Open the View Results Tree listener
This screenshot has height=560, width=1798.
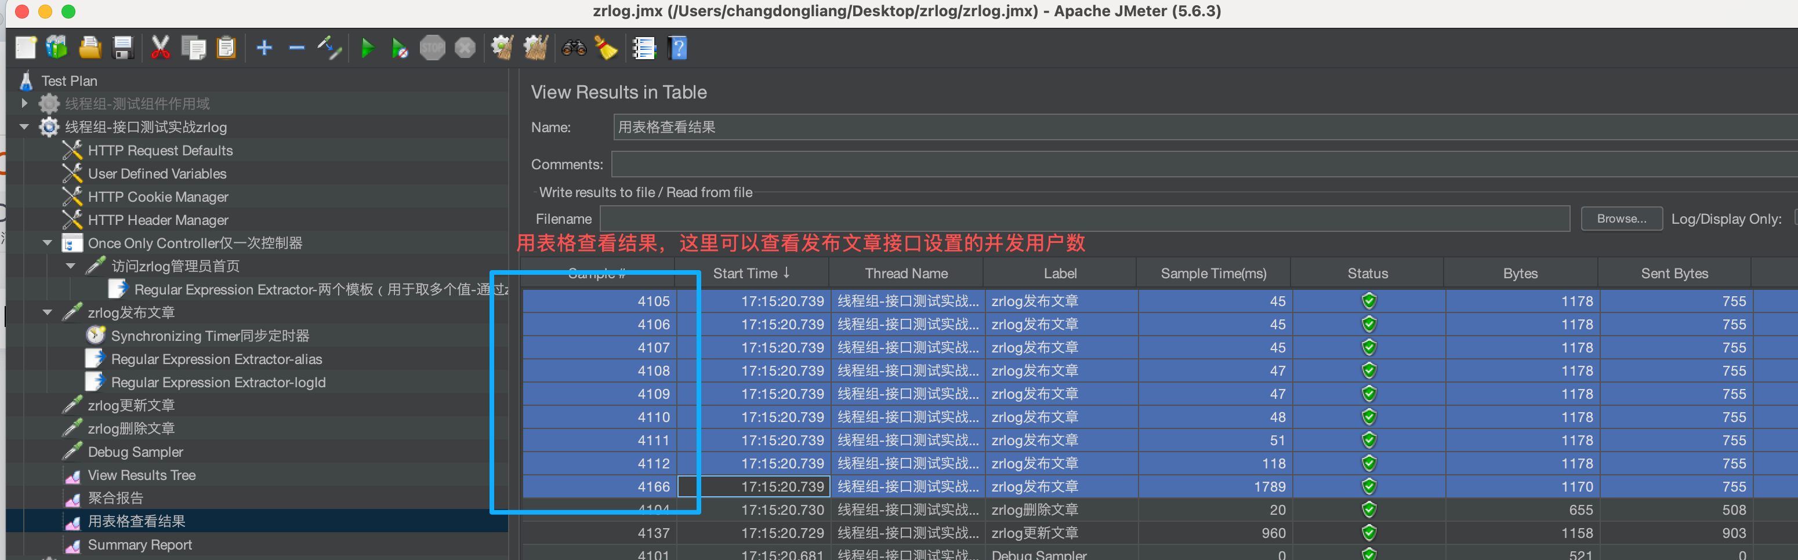pyautogui.click(x=142, y=475)
